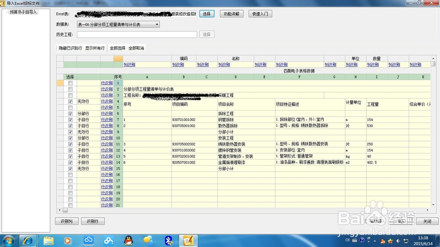Click the 列识别 link under 单位

[351, 65]
